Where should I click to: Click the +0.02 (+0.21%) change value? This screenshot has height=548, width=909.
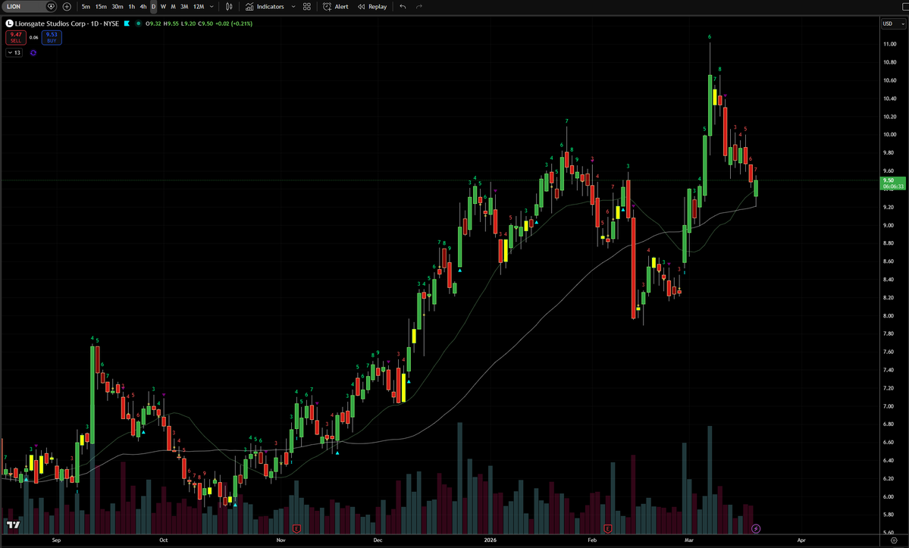(x=234, y=23)
